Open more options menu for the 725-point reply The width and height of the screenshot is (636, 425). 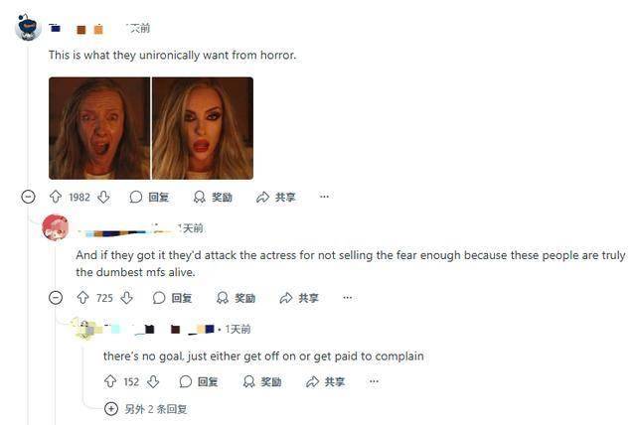tap(348, 297)
